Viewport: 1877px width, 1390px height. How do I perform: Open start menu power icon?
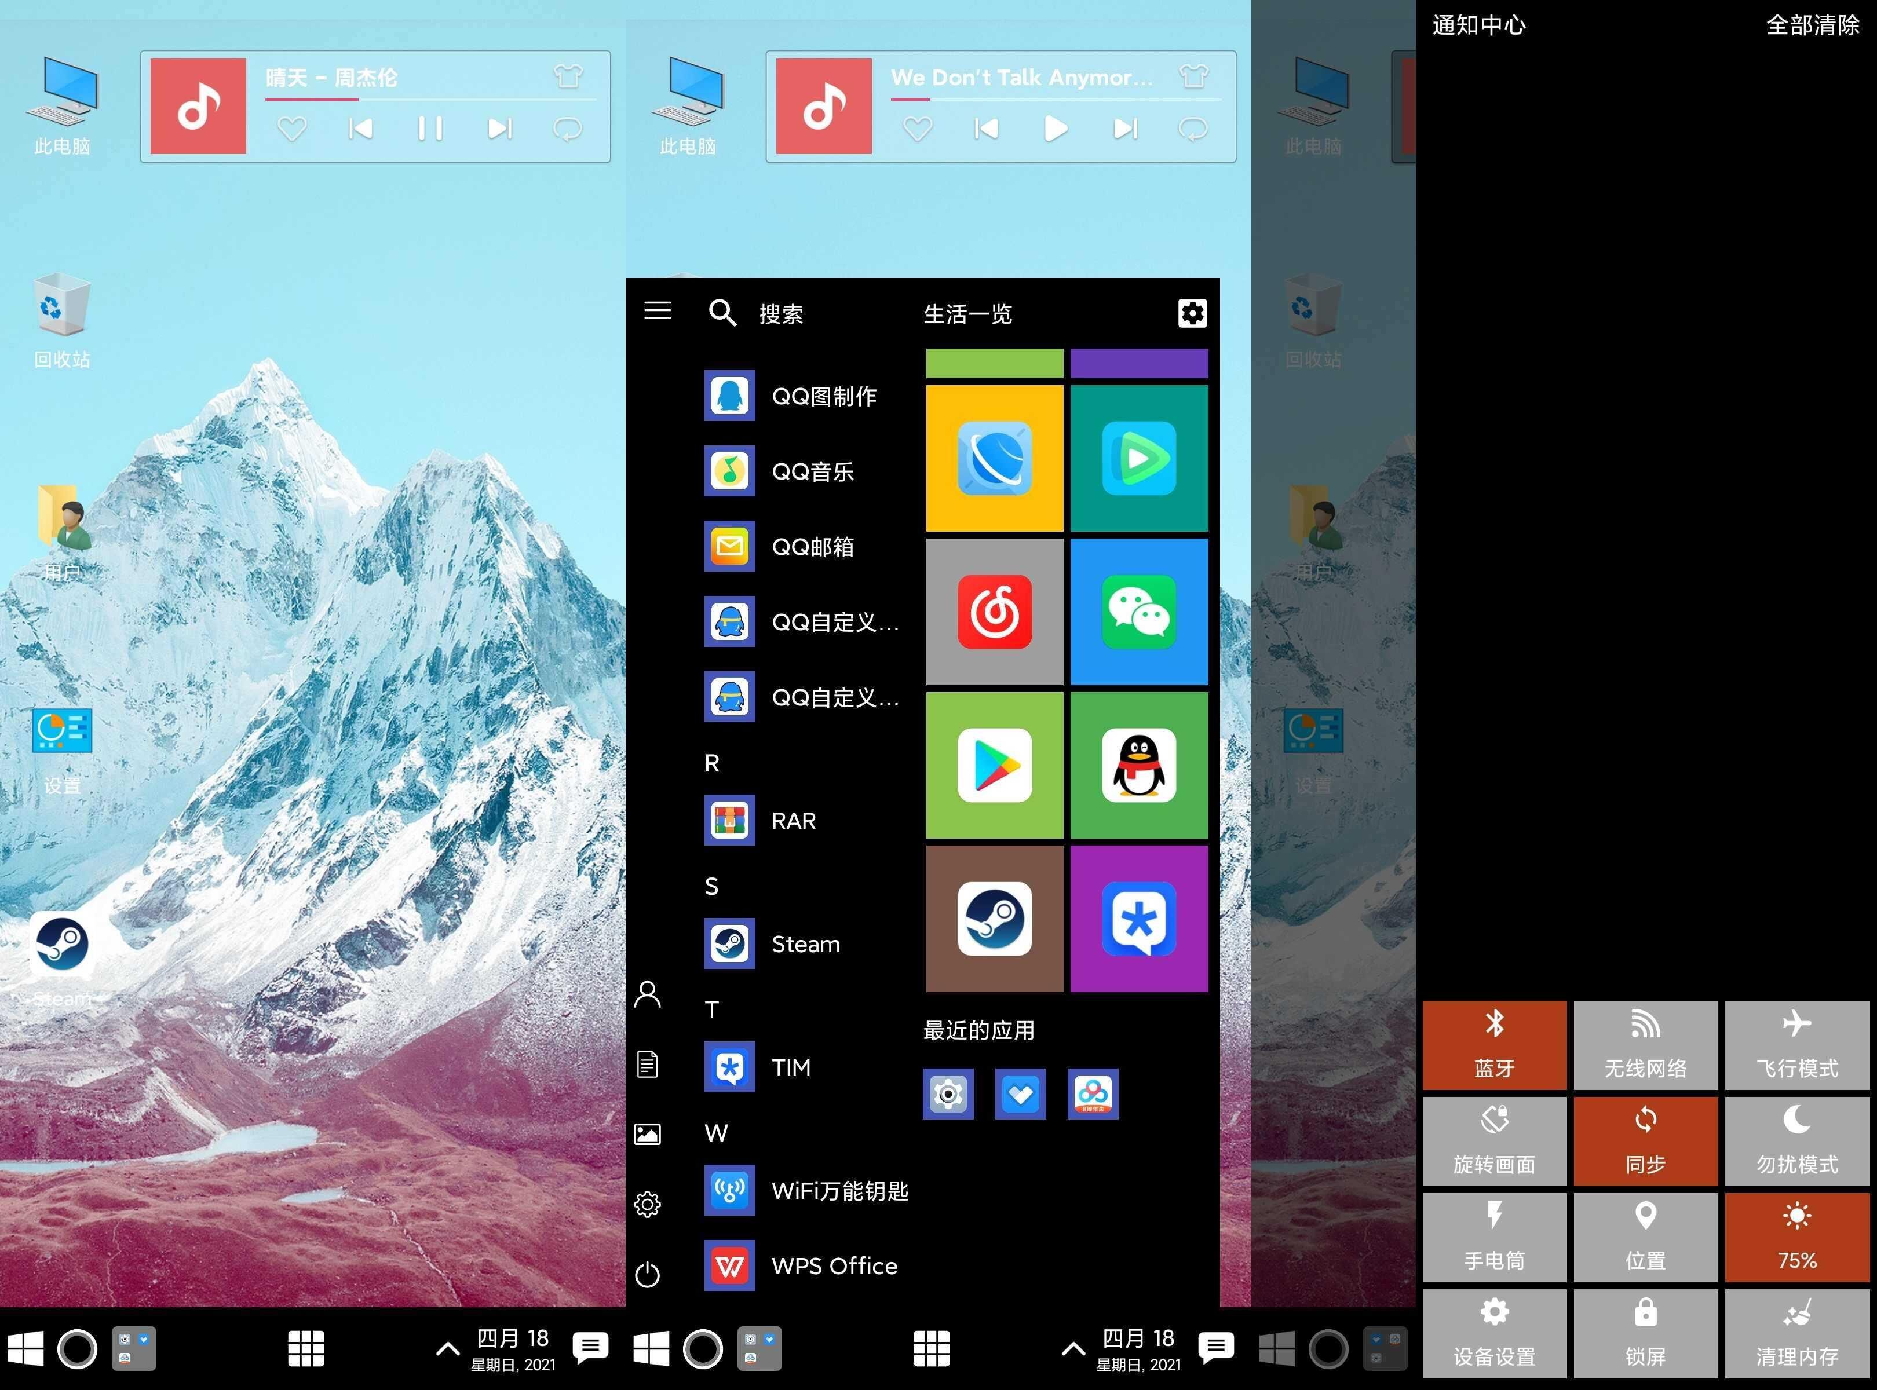tap(647, 1274)
